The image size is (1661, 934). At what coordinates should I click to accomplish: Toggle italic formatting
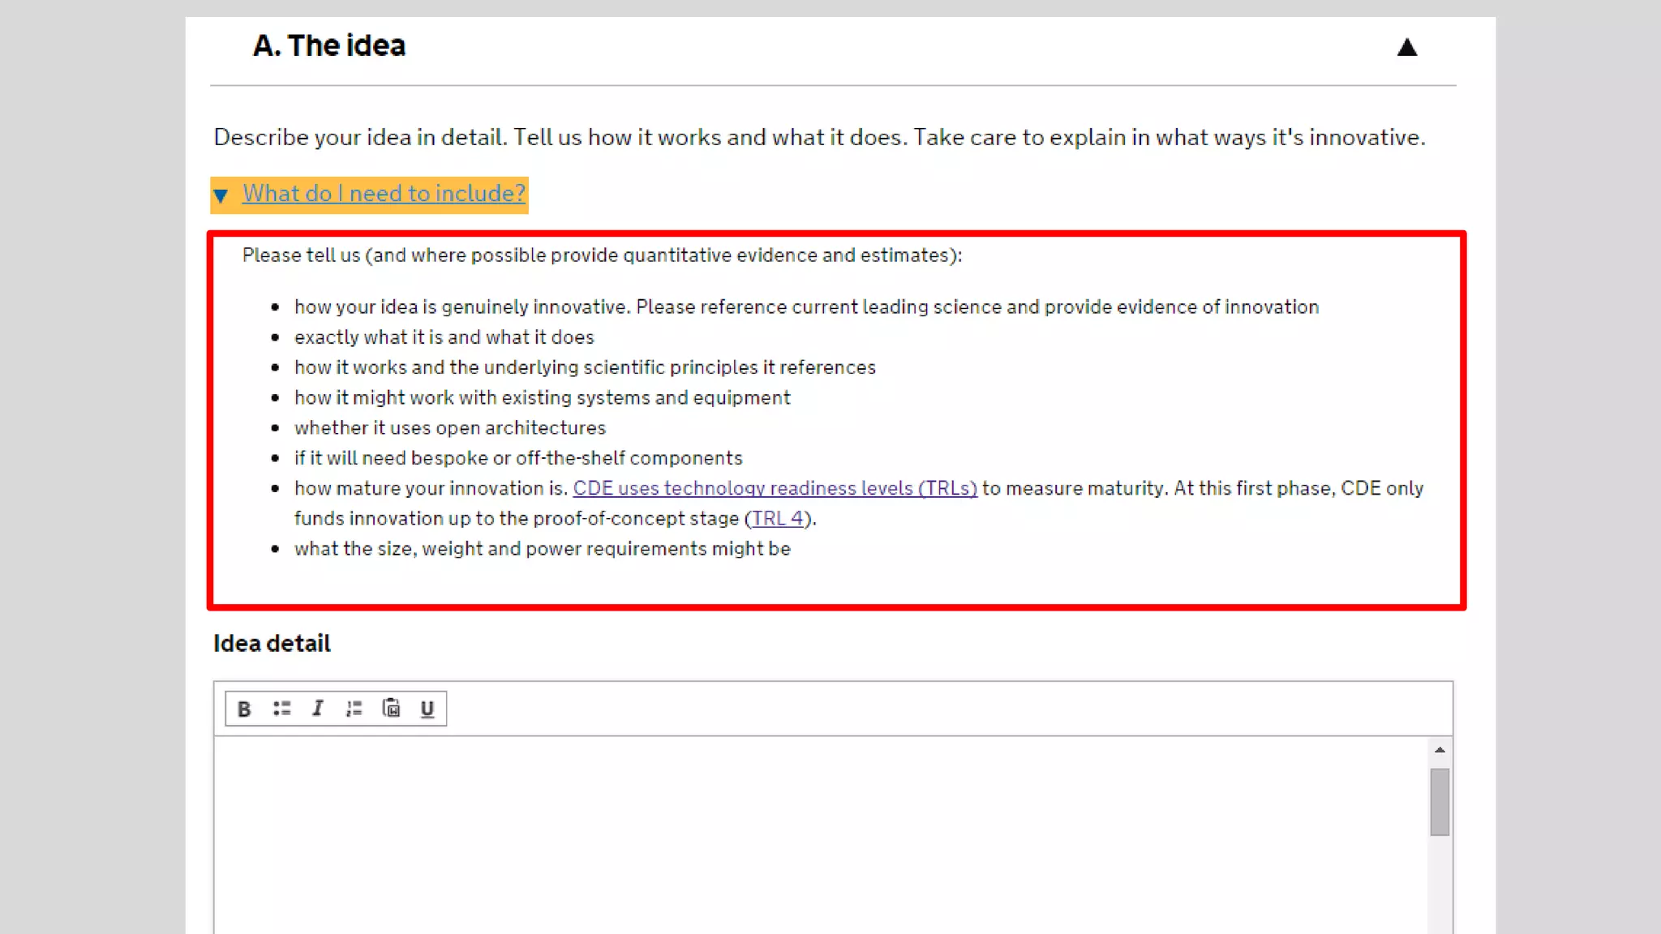318,709
